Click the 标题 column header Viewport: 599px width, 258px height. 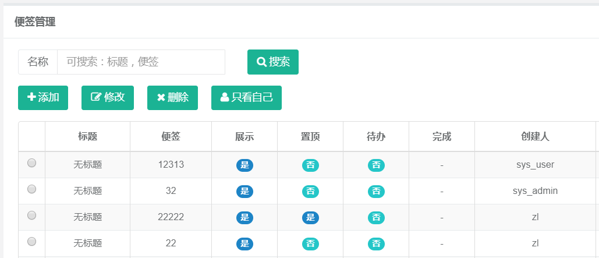tap(87, 136)
